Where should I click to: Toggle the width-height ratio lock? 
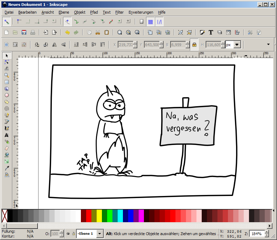194,45
